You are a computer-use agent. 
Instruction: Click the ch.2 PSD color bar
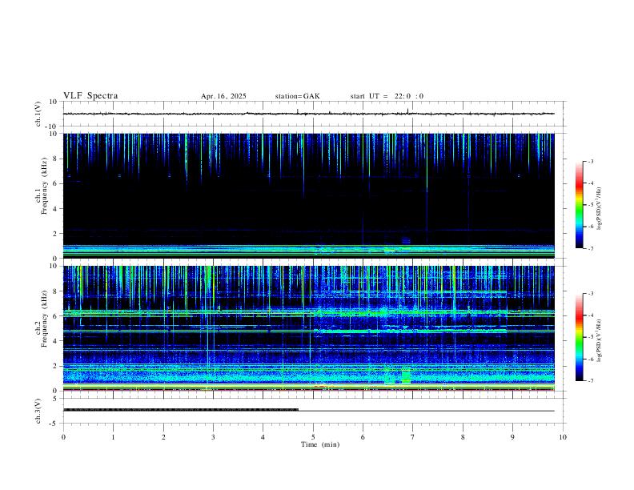579,337
